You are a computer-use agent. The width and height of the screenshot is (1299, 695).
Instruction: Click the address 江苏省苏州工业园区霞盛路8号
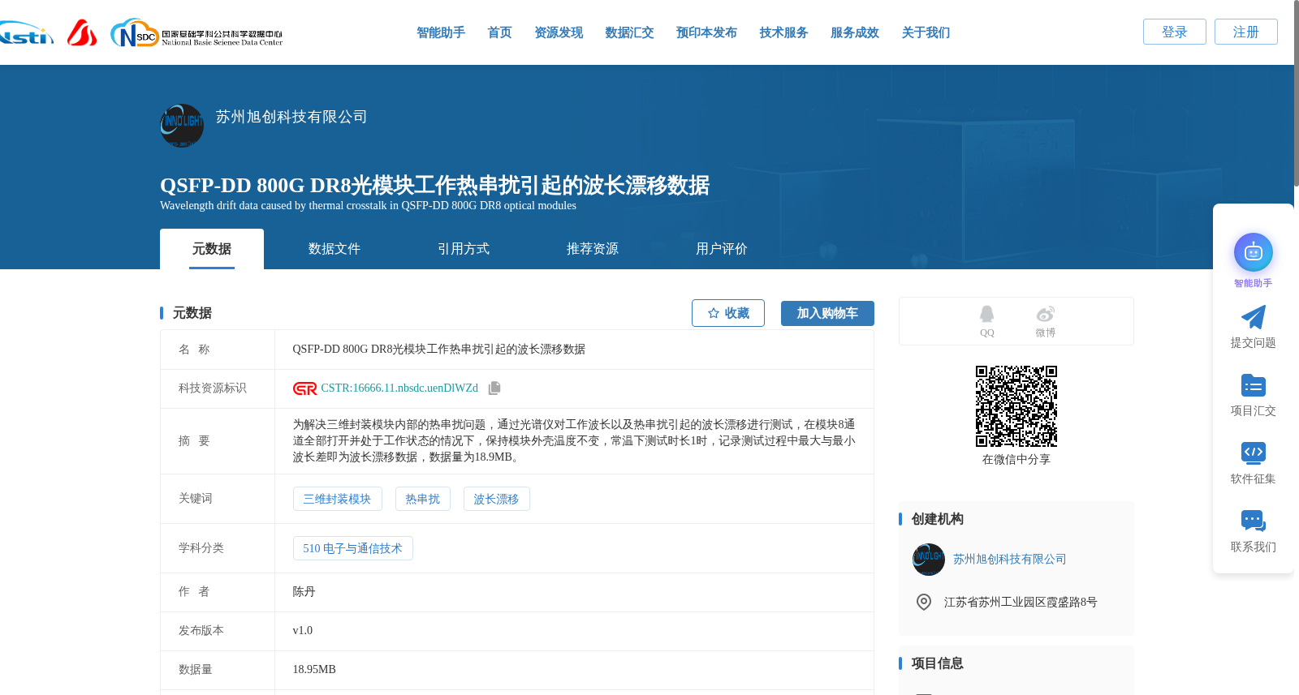(x=1021, y=603)
